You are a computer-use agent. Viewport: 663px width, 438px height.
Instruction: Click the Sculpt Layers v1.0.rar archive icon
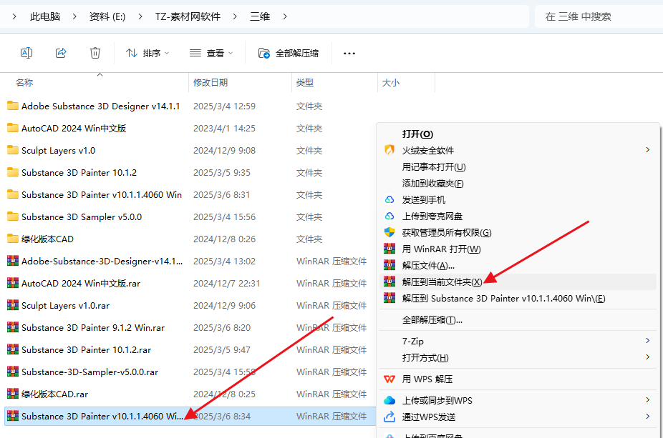pos(13,305)
